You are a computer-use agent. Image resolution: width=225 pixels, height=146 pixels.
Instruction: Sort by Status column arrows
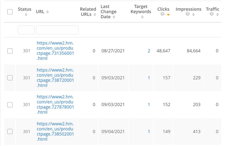pyautogui.click(x=26, y=14)
